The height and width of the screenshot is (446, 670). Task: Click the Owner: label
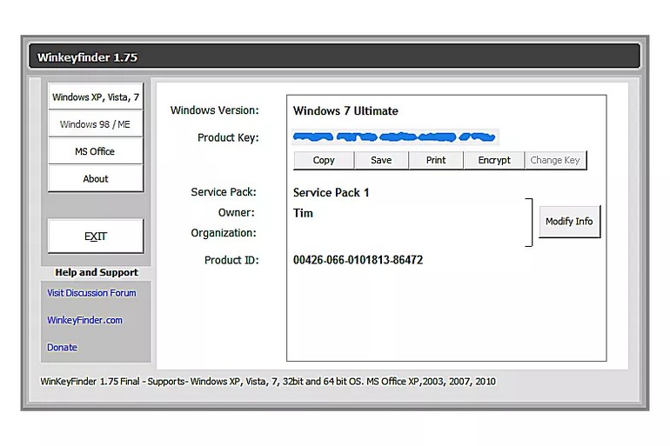[237, 212]
